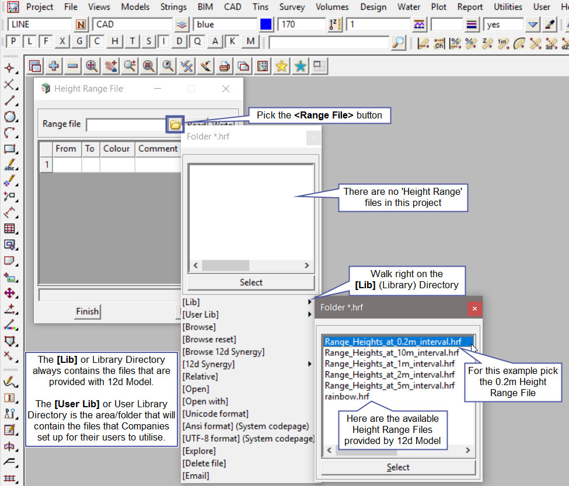The height and width of the screenshot is (486, 569).
Task: Click Select button under hrf file list
Action: pos(398,467)
